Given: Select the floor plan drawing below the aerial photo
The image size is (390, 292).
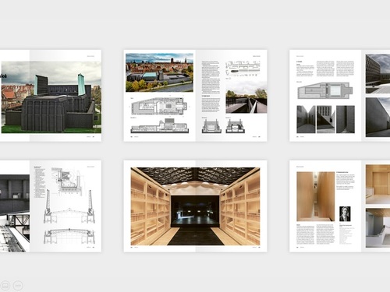Looking at the screenshot, I should [x=159, y=107].
